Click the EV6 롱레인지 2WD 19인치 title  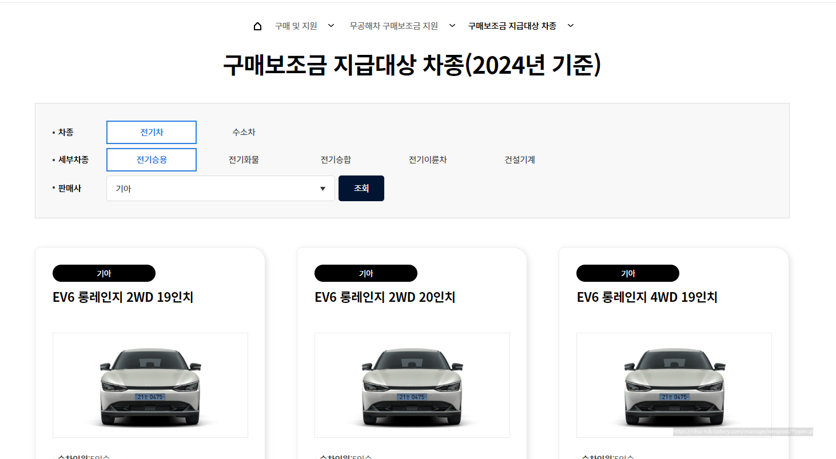coord(123,297)
